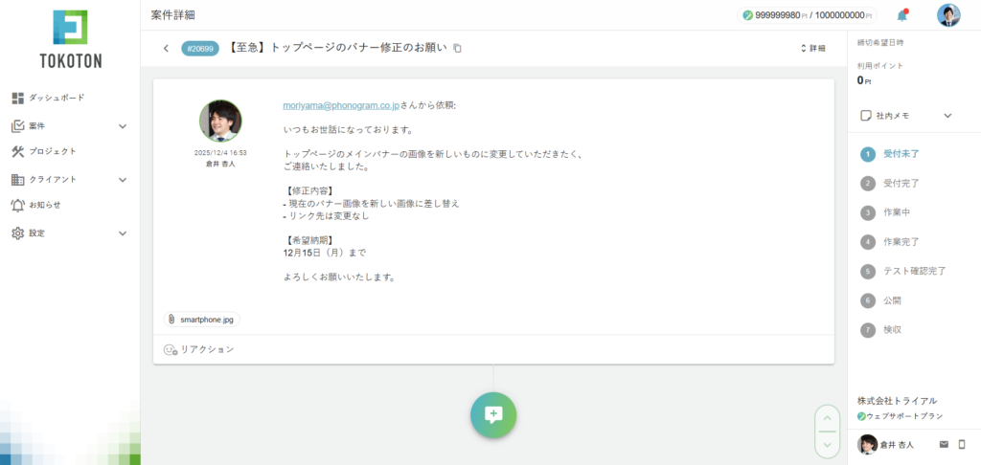Toggle the 詳細 expander in header
Screen dimensions: 981x465
[x=812, y=48]
